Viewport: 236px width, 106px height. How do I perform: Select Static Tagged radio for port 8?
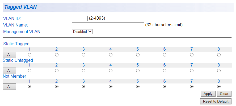click(219, 55)
